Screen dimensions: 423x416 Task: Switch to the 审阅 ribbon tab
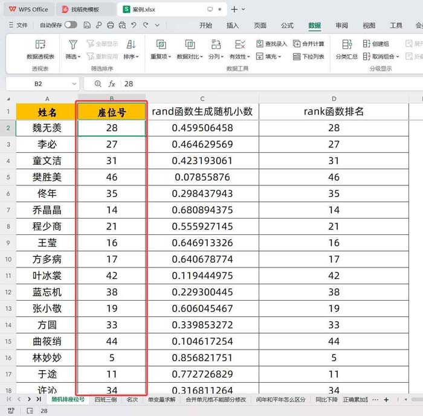[x=342, y=25]
